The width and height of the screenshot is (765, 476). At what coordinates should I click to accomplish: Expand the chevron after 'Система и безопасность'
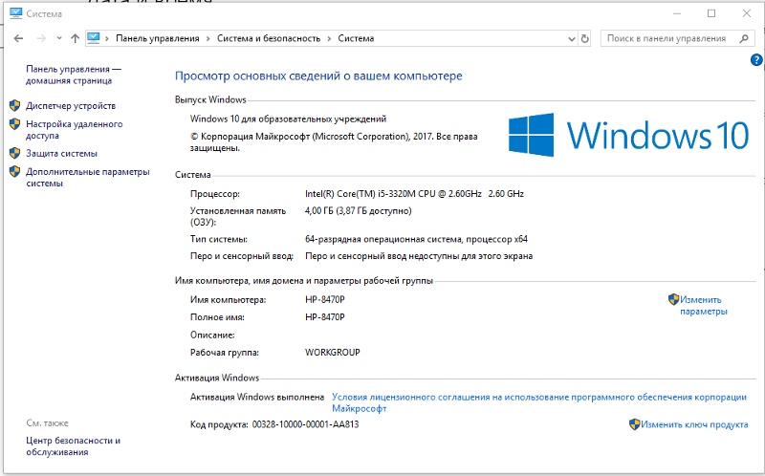[x=329, y=38]
